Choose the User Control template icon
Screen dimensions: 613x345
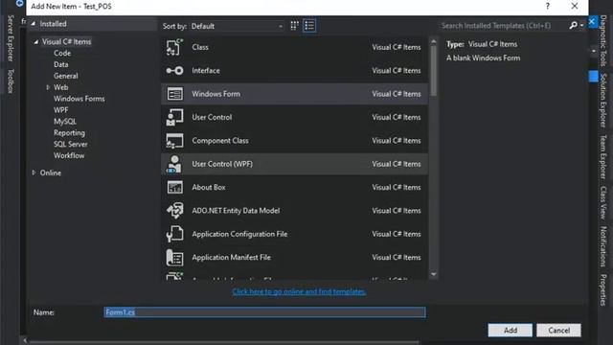point(174,117)
